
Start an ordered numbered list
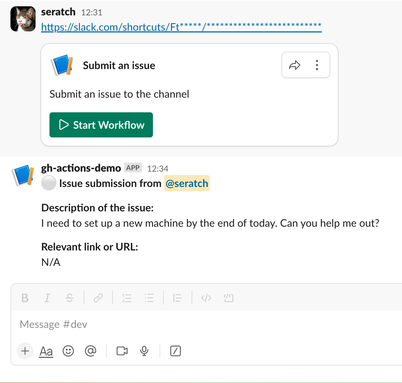pyautogui.click(x=127, y=298)
